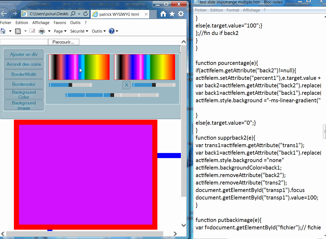The width and height of the screenshot is (326, 239).
Task: Click the blue help question mark icon
Action: point(112,31)
